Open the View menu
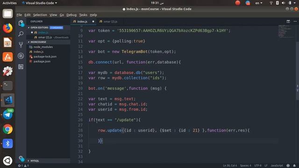Viewport: 299px width, 168px height. (53, 15)
